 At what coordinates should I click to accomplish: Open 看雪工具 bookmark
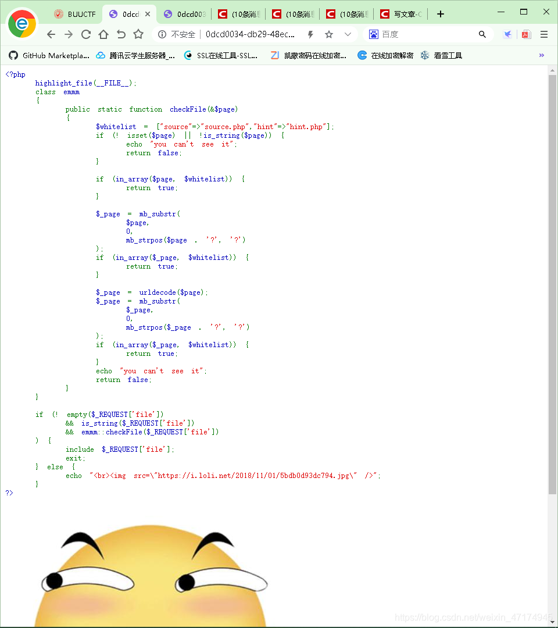click(x=442, y=55)
